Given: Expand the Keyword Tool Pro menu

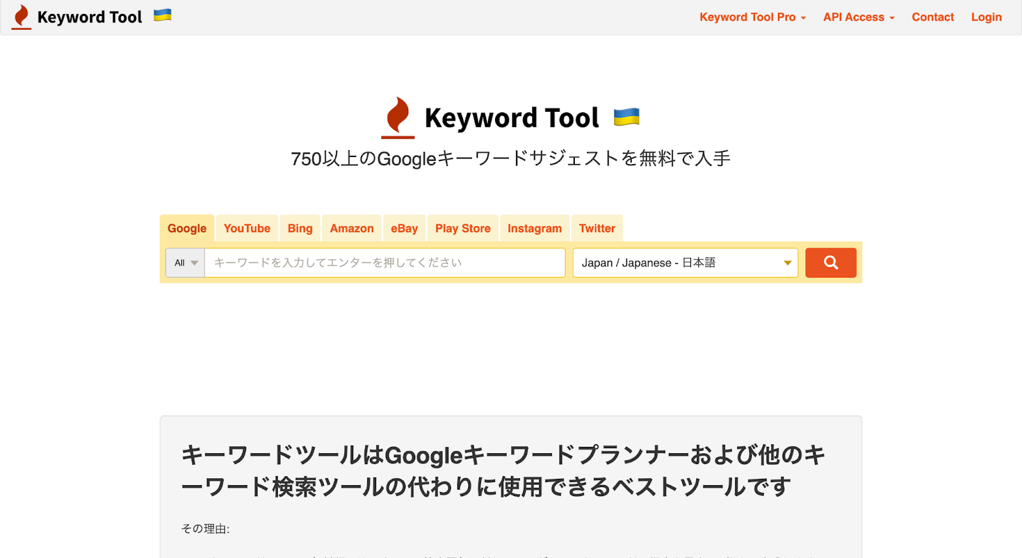Looking at the screenshot, I should (752, 17).
